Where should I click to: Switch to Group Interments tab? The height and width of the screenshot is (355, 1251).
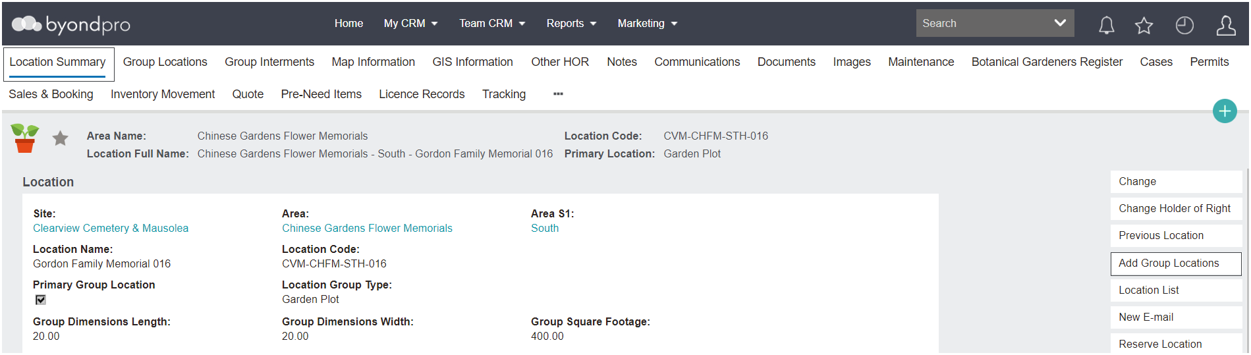[269, 62]
